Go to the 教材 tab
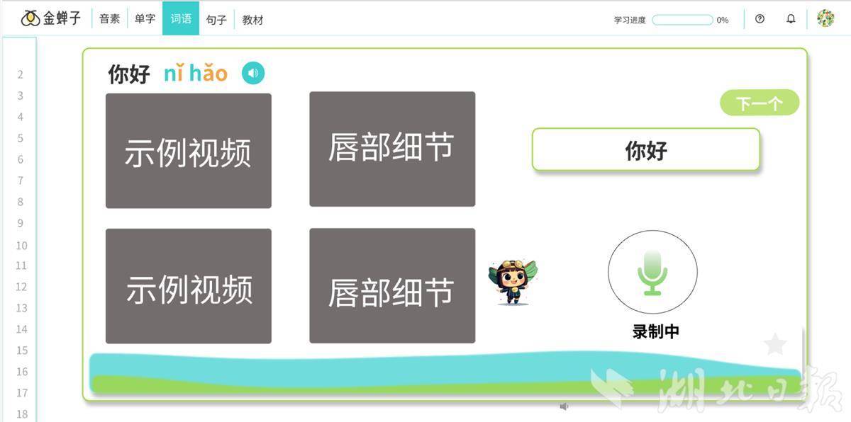Viewport: 851px width, 422px height. (252, 20)
